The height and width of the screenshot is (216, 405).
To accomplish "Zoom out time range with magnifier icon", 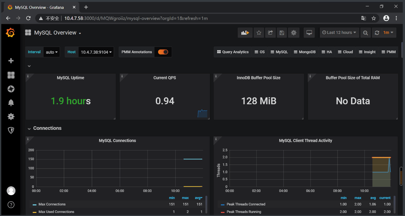I will (x=366, y=33).
